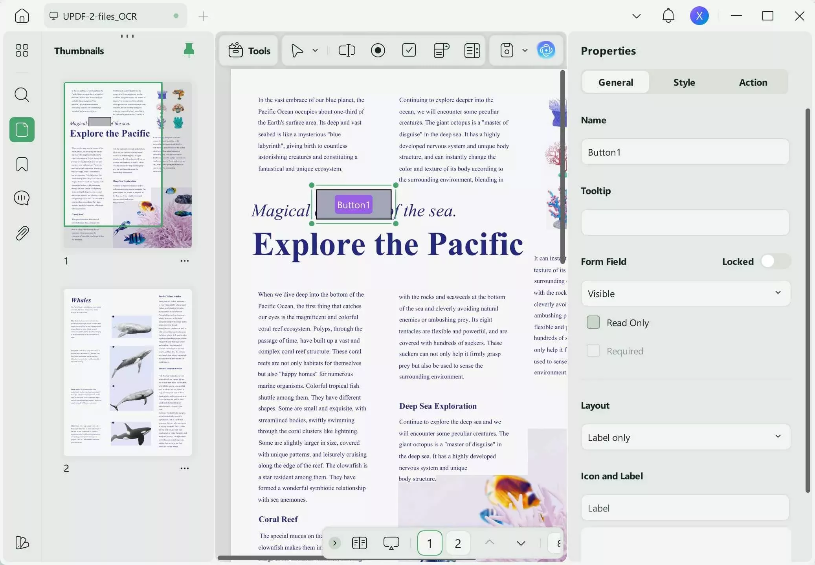Viewport: 815px width, 565px height.
Task: Click the UPDF AI assistant icon
Action: (546, 50)
